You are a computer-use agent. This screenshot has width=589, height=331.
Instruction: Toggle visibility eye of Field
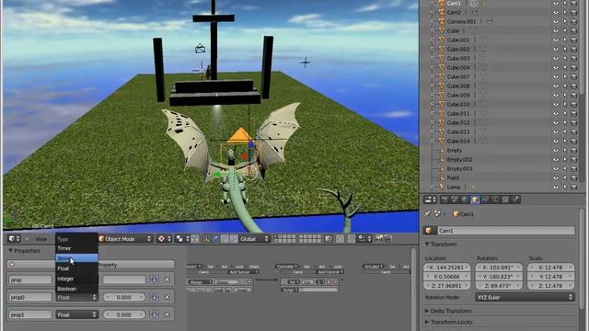point(556,177)
